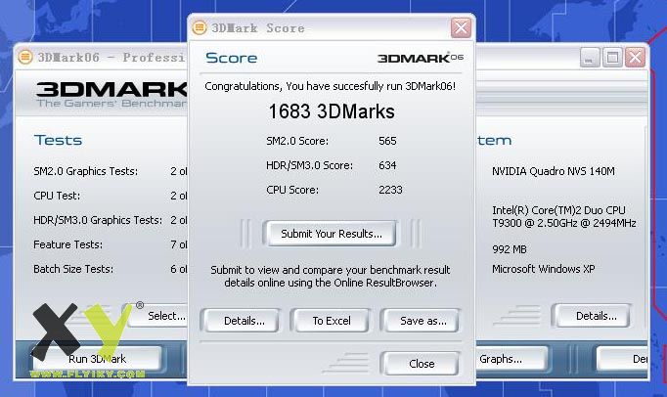Click the Graphs... button
Image resolution: width=667 pixels, height=397 pixels.
click(511, 359)
